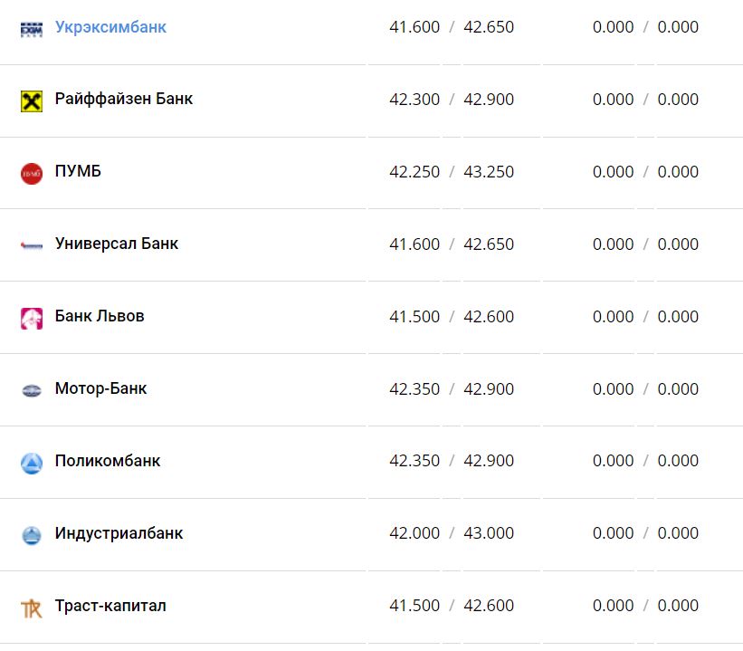Click the Универсал Банк logo icon

coord(32,245)
